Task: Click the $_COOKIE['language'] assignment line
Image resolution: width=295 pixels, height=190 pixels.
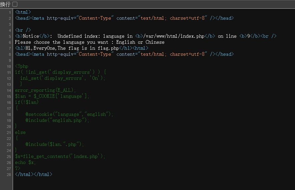Action: tap(52, 96)
